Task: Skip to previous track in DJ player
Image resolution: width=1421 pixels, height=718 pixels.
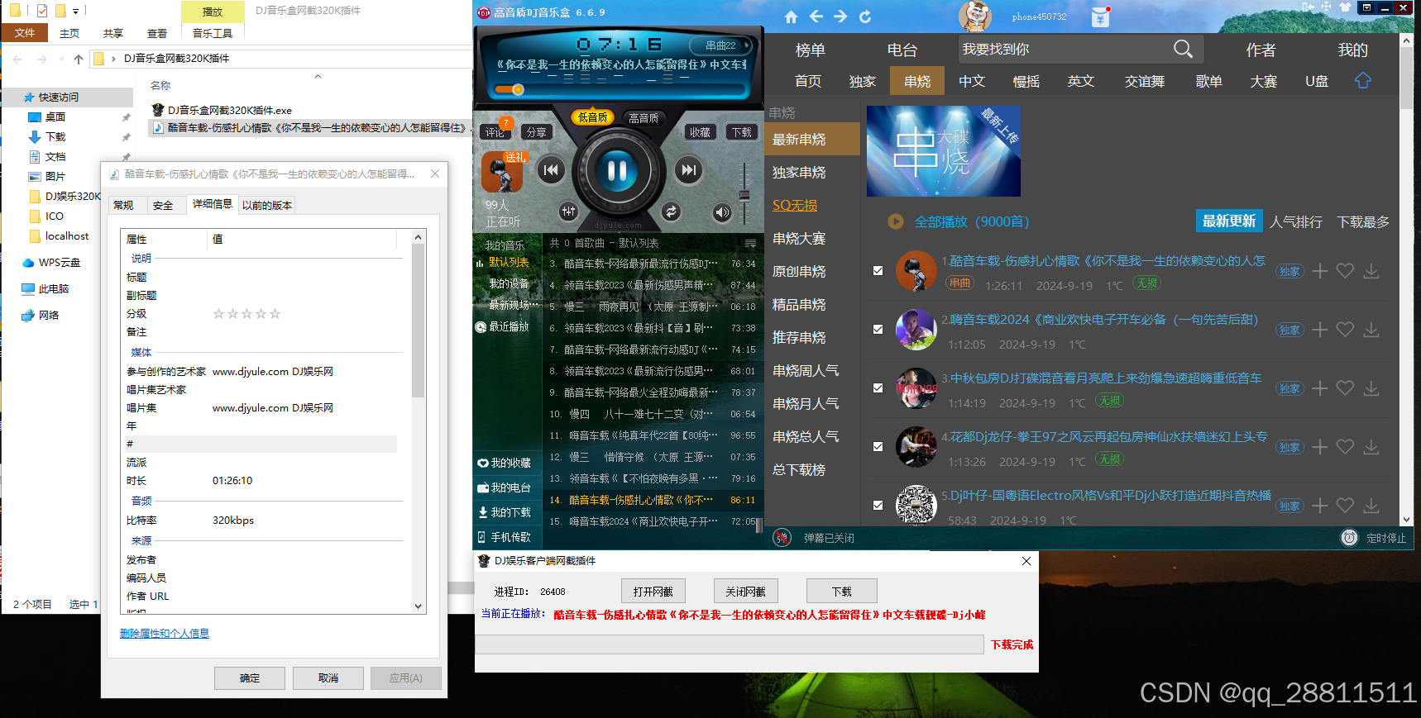Action: (551, 170)
